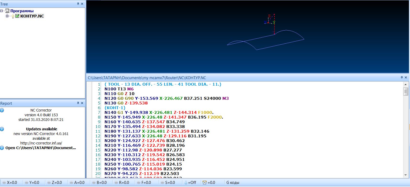This screenshot has width=410, height=187.
Task: Pin the Report panel with pushpin icon
Action: [78, 103]
